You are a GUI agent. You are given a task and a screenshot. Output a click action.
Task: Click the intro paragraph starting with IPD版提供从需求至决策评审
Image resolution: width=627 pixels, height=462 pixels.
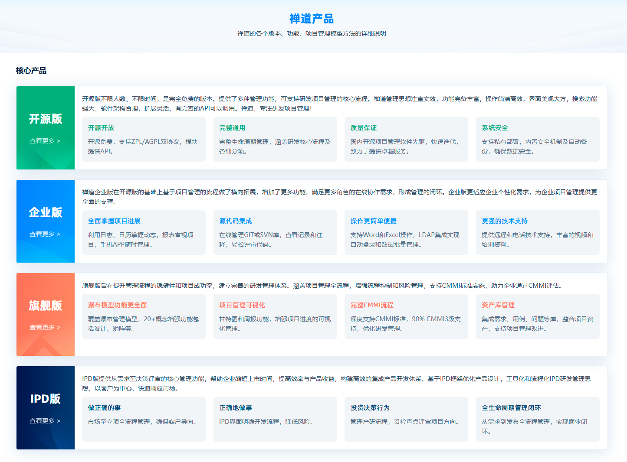coord(337,384)
